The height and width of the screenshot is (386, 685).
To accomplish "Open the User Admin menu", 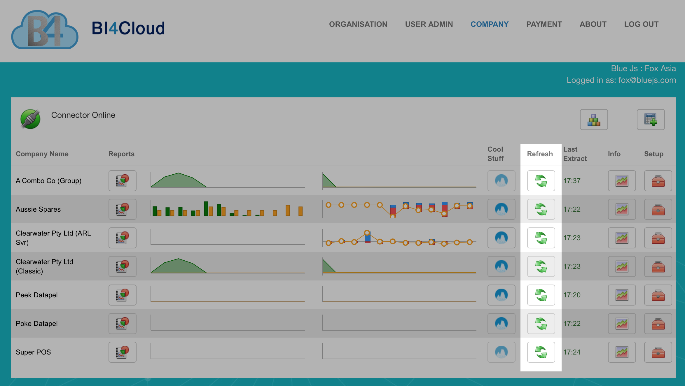I will pyautogui.click(x=429, y=24).
